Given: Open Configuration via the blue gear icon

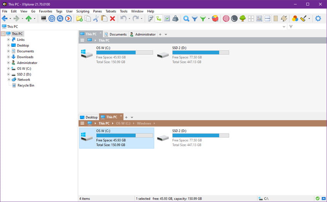Looking at the screenshot, I should click(x=318, y=19).
